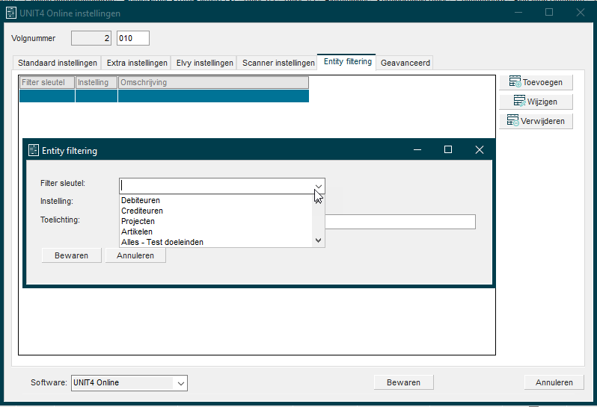Click the bottom Annuleren button of main window
This screenshot has height=407, width=597.
(x=554, y=382)
